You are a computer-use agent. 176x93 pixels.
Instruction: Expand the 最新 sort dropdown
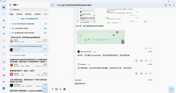point(18,5)
